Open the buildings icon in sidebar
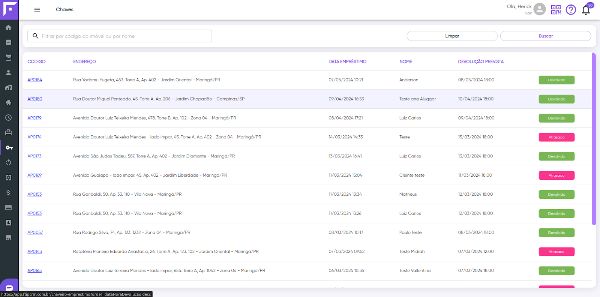Image resolution: width=600 pixels, height=297 pixels. [x=9, y=102]
